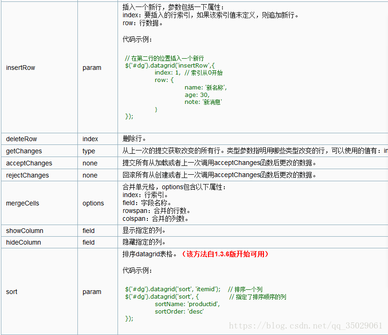Click the comment // 在第二行的位置插入一个新行
Image resolution: width=388 pixels, height=335 pixels.
coord(164,58)
